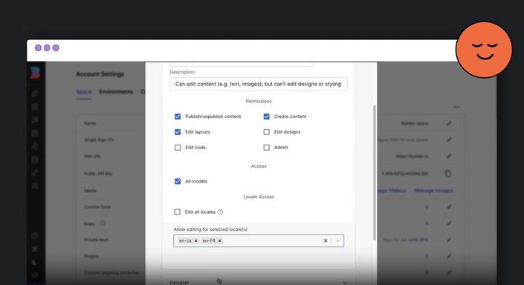Click the role Description text field
The height and width of the screenshot is (285, 524).
(259, 84)
